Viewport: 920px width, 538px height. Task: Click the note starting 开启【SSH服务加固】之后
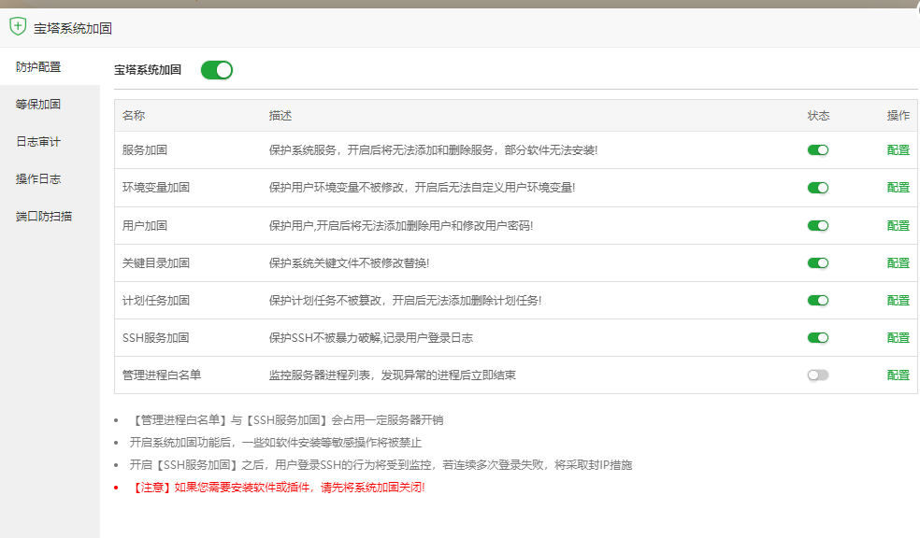tap(381, 465)
